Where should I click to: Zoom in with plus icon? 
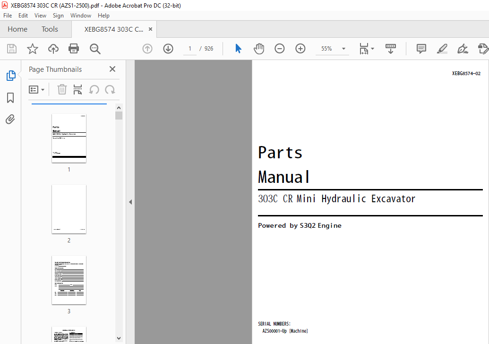pyautogui.click(x=300, y=49)
